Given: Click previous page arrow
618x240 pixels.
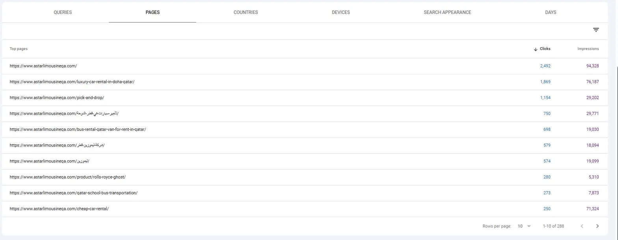Looking at the screenshot, I should coord(582,226).
